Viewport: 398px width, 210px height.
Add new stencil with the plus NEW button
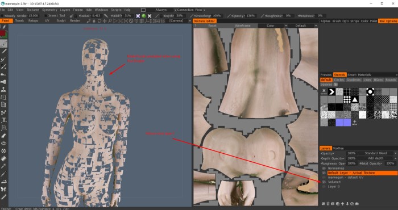pos(355,123)
